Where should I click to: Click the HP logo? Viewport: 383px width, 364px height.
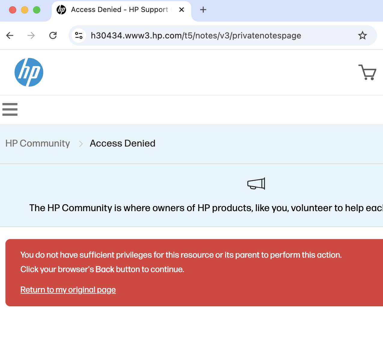pos(29,72)
